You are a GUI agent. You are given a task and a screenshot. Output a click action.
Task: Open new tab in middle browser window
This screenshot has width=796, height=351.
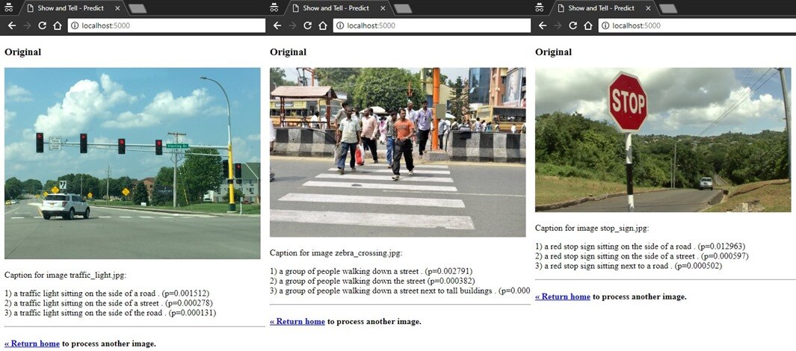[403, 9]
